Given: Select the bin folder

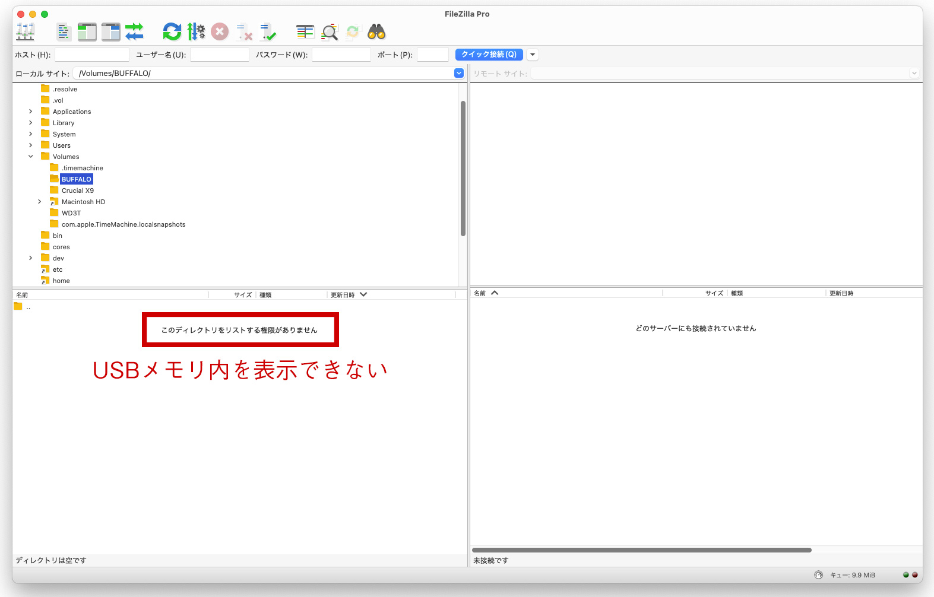Looking at the screenshot, I should (x=58, y=236).
